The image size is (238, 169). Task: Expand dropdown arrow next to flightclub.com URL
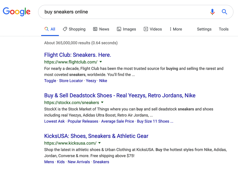[x=101, y=62]
